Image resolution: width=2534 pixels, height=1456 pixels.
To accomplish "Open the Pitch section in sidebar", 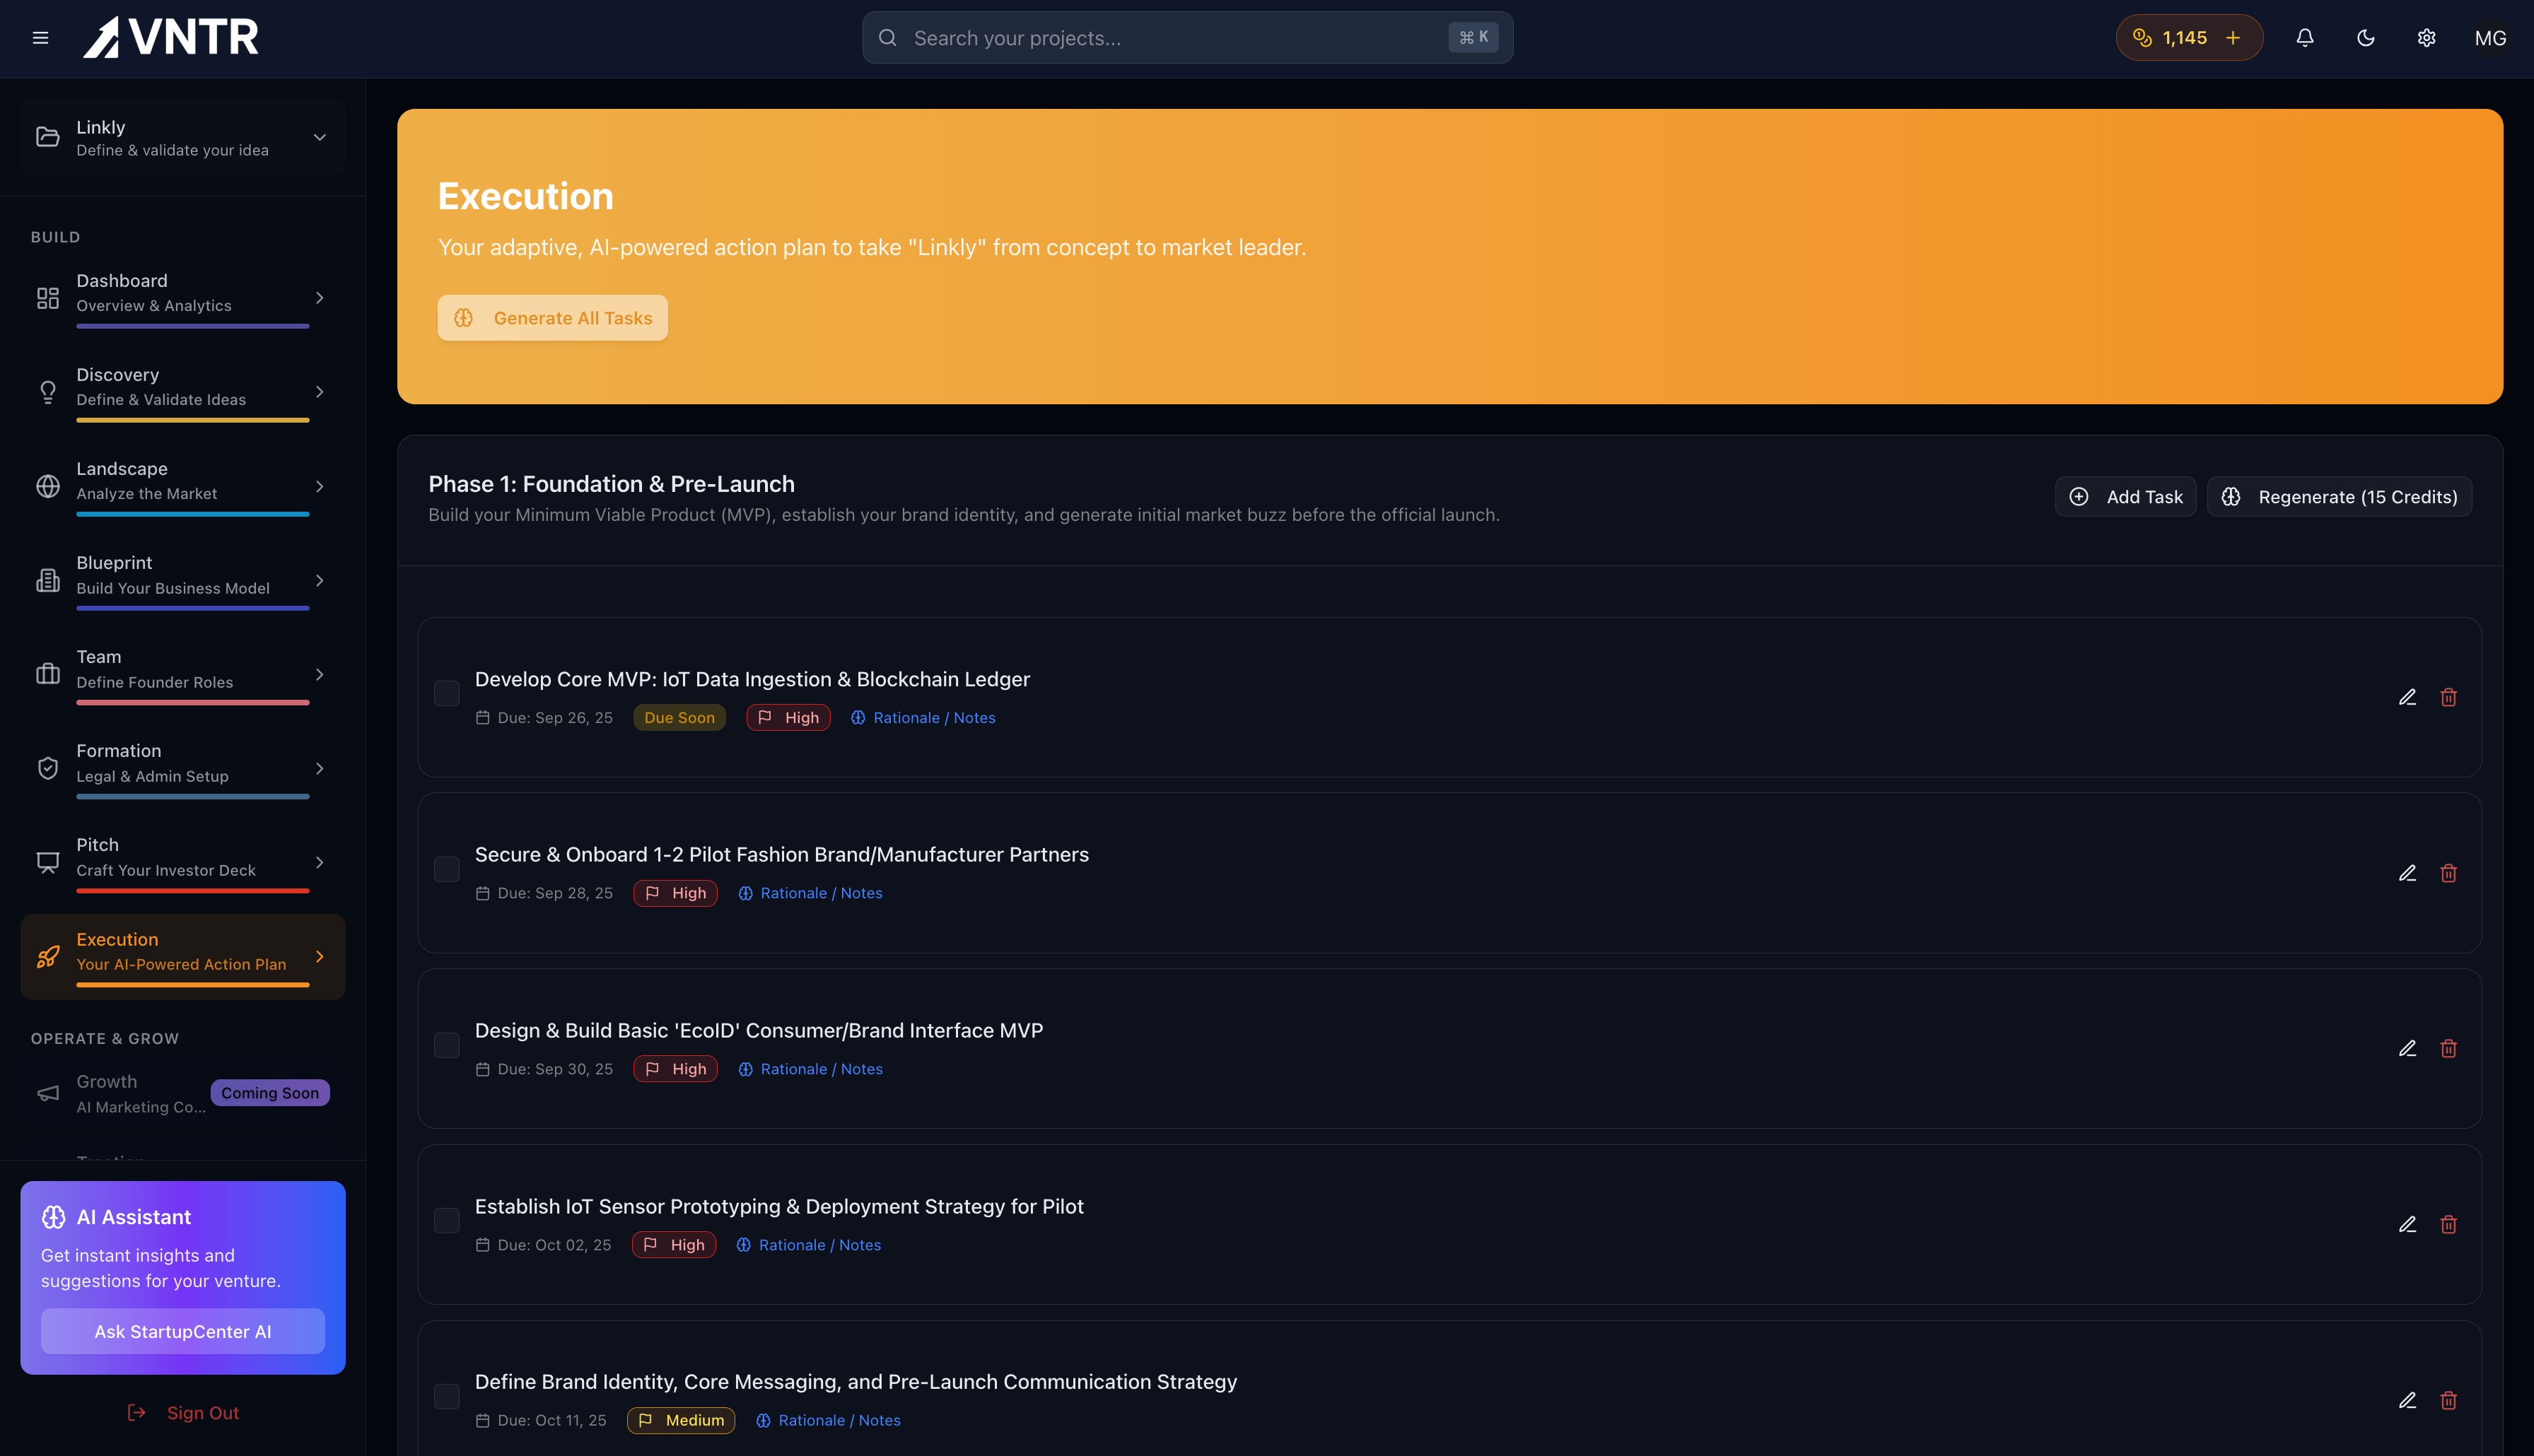I will pyautogui.click(x=165, y=857).
